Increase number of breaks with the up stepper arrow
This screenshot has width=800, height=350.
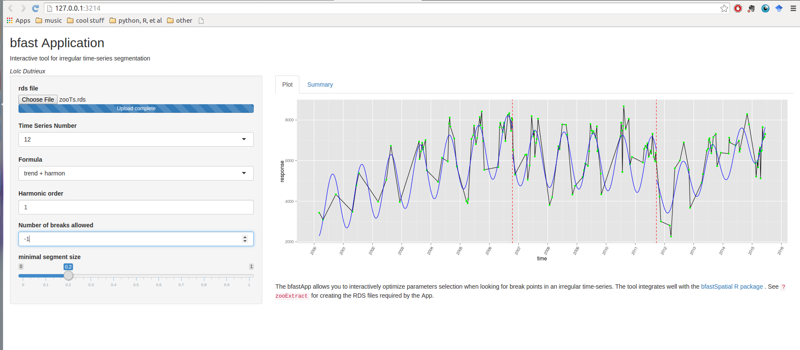(245, 237)
